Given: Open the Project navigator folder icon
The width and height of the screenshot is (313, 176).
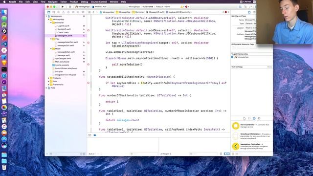Looking at the screenshot, I should tap(49, 12).
